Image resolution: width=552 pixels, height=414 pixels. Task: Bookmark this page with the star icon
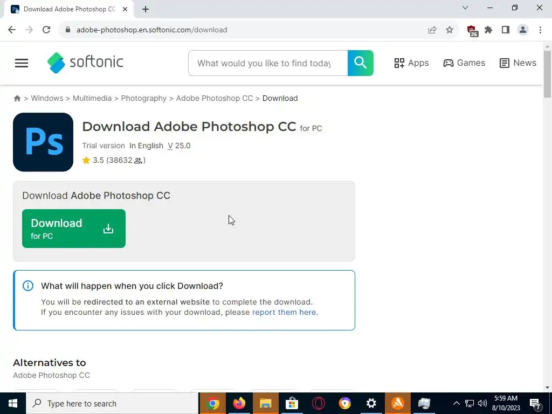click(450, 30)
